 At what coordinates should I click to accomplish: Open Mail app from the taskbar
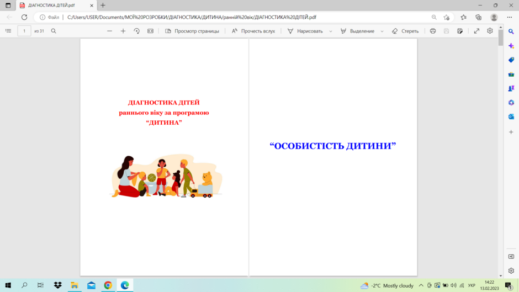click(91, 285)
